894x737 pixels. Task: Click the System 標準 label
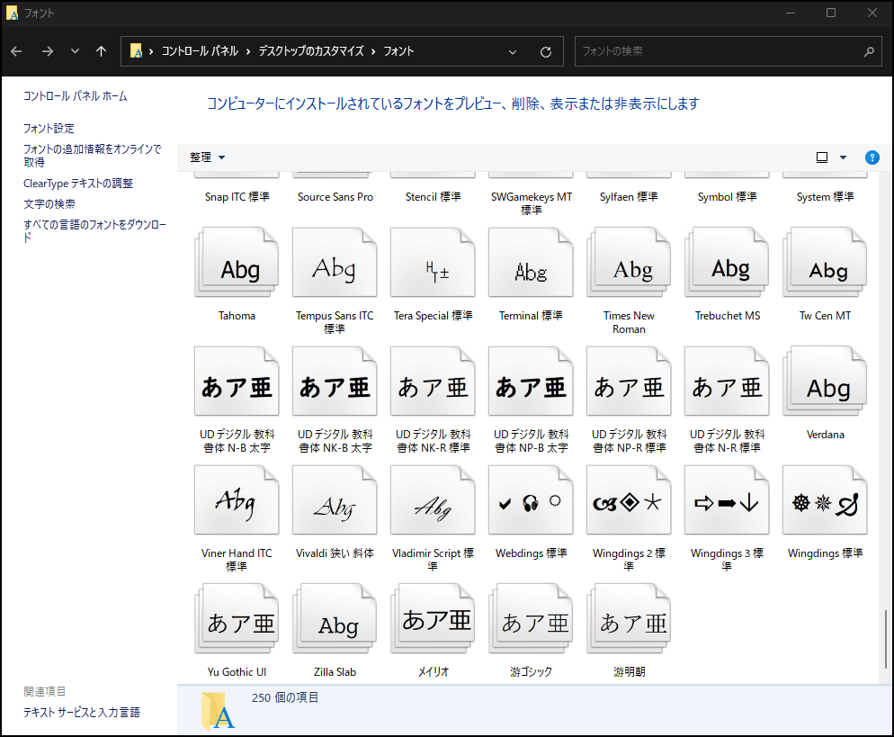(x=825, y=197)
